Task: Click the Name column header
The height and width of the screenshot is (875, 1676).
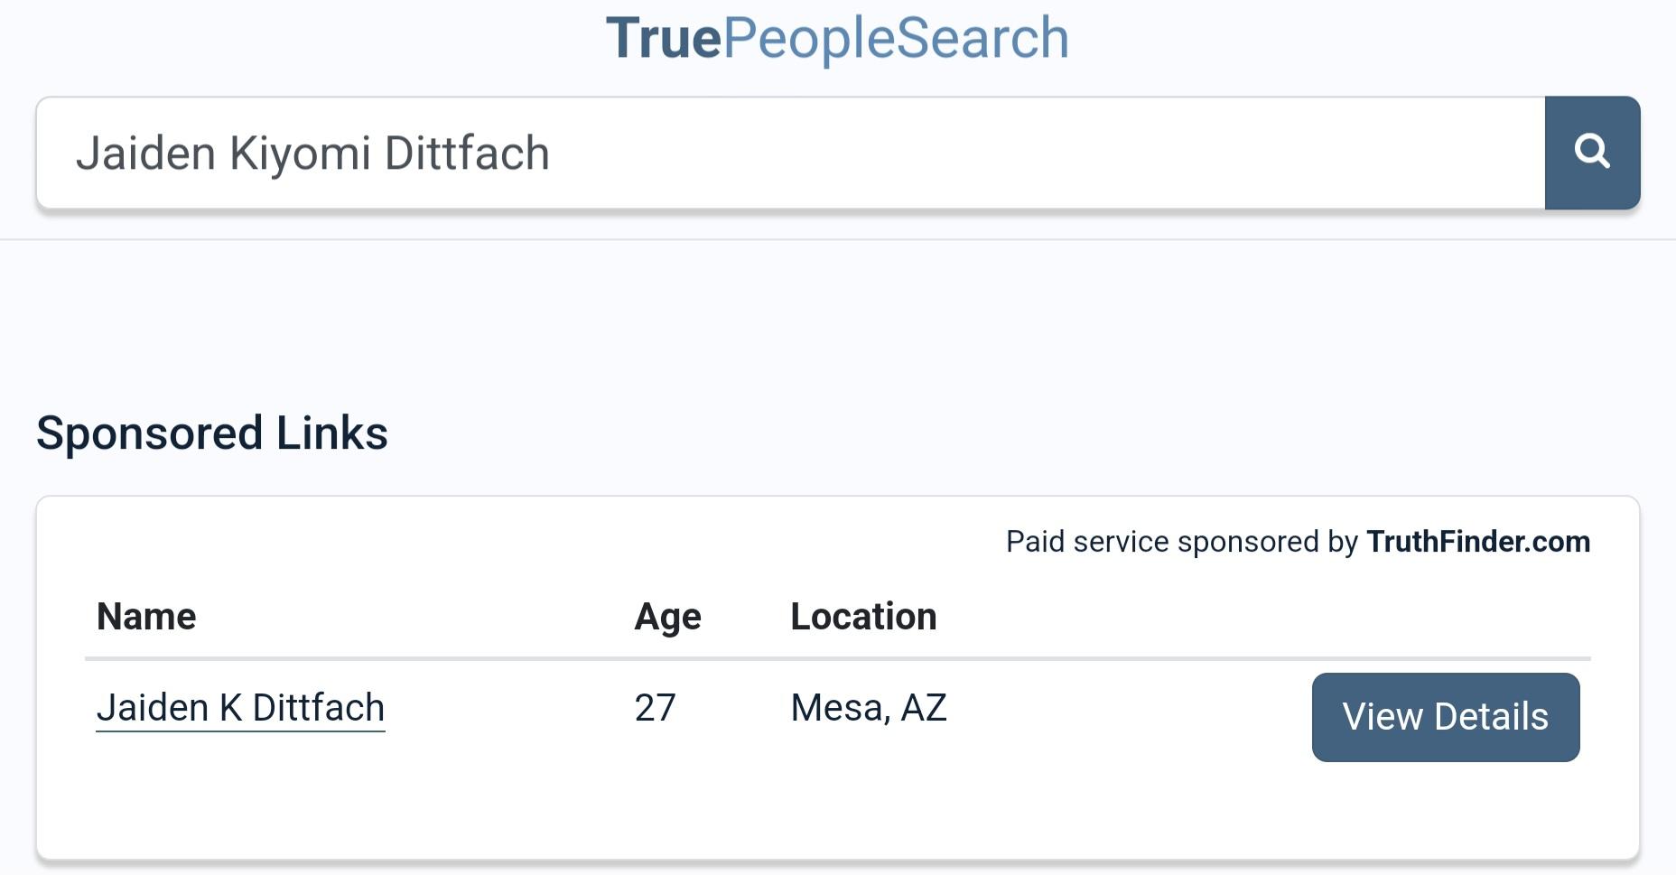Action: click(146, 617)
